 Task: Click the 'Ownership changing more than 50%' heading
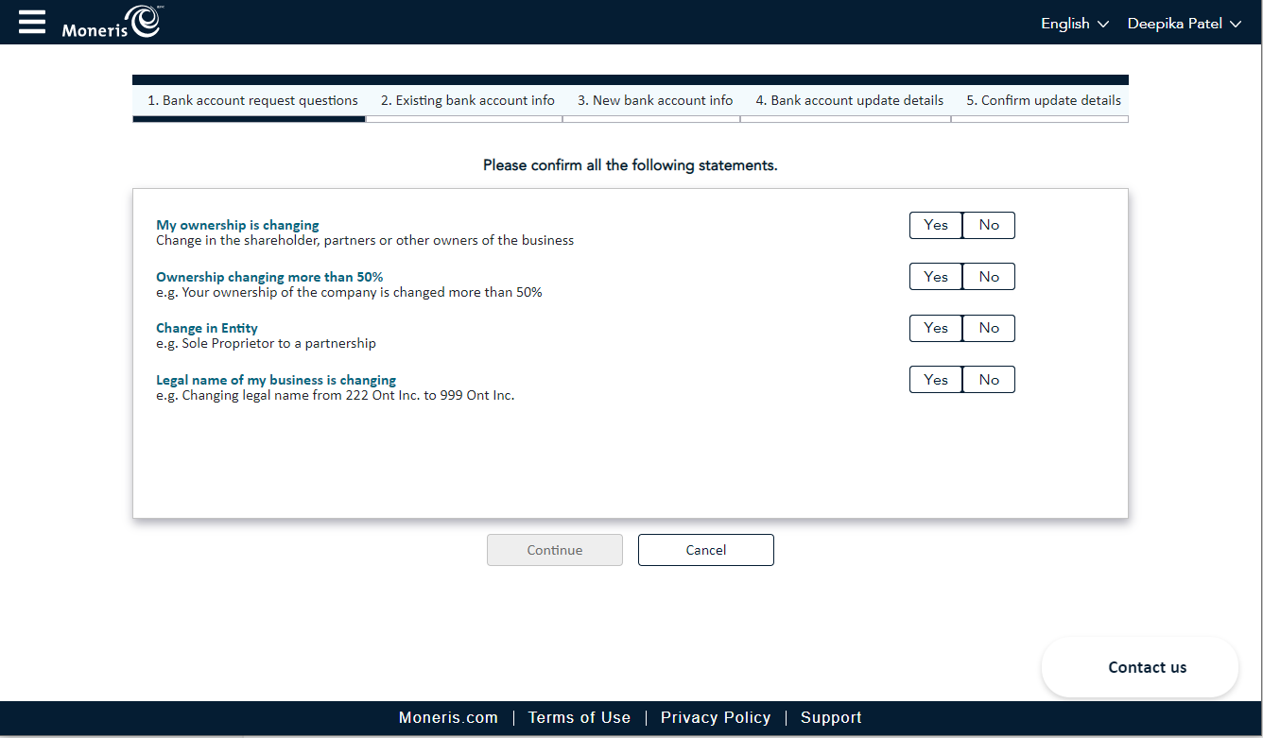click(x=269, y=277)
